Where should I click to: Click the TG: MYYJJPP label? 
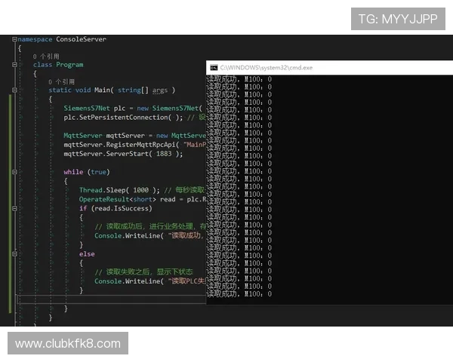pos(397,19)
